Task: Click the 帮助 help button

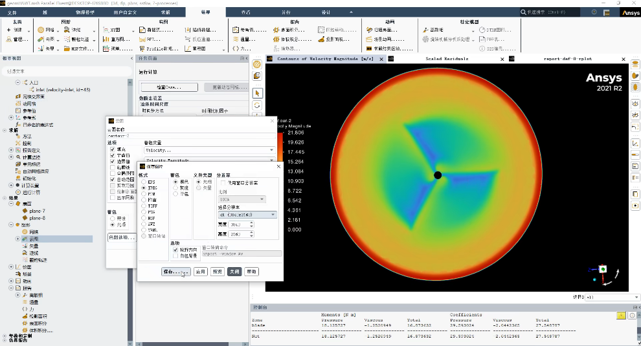Action: click(251, 272)
